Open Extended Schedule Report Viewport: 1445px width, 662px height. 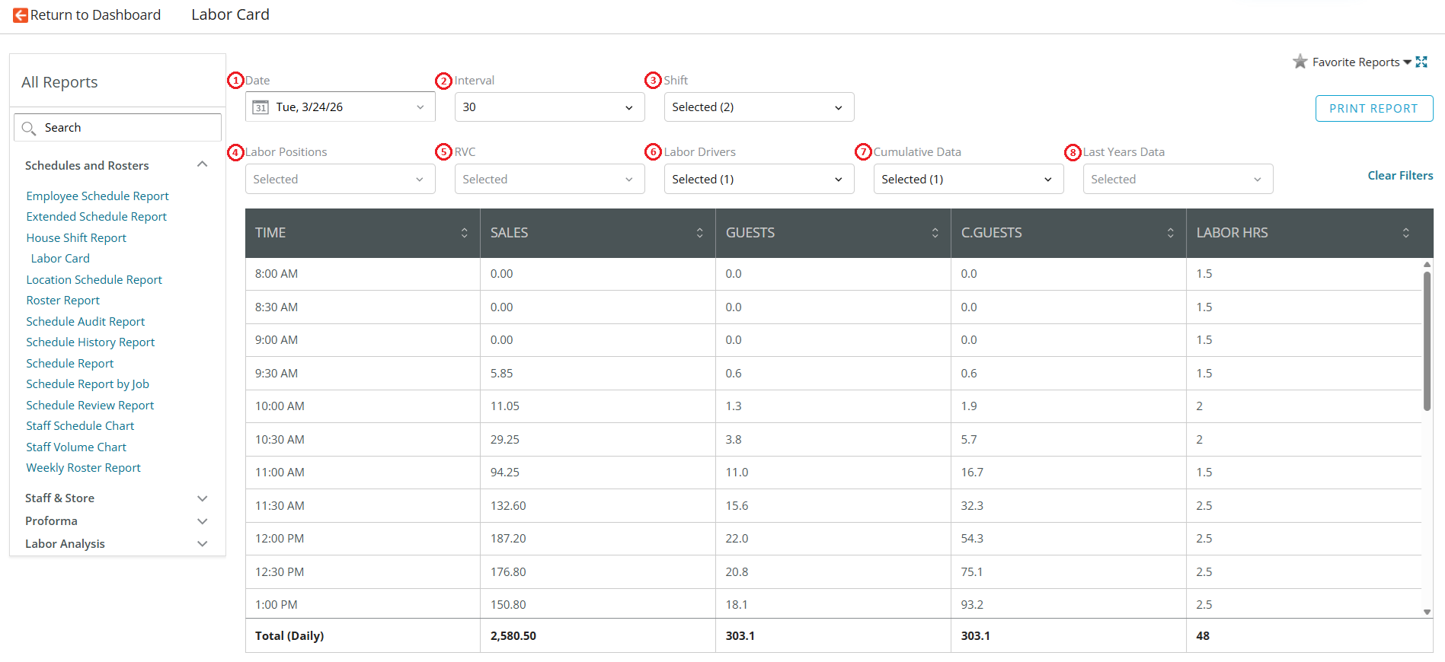point(97,217)
